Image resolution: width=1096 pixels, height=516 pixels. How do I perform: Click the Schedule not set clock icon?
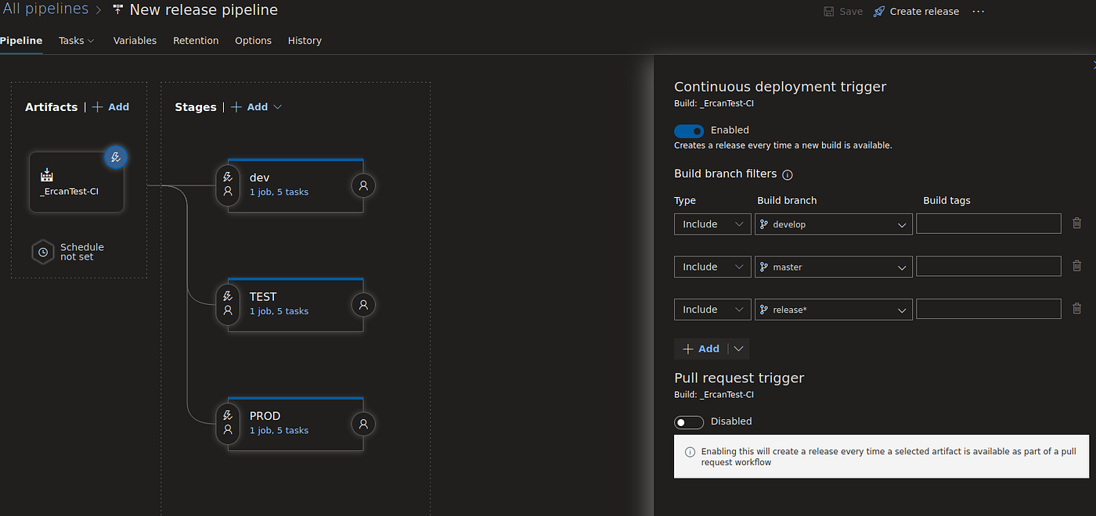click(43, 253)
